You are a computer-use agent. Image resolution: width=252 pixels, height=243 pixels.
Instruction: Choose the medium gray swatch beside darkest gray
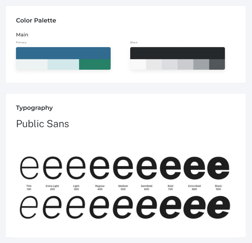pyautogui.click(x=201, y=64)
